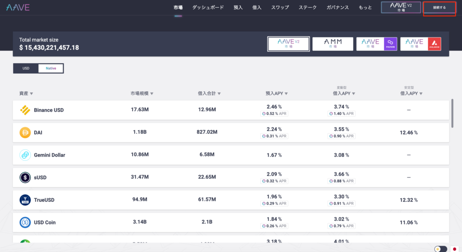Toggle the dark mode switch
Image resolution: width=462 pixels, height=252 pixels.
coord(441,249)
